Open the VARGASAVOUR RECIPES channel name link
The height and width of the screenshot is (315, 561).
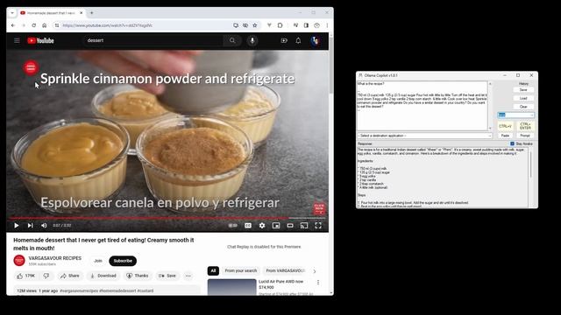click(54, 258)
